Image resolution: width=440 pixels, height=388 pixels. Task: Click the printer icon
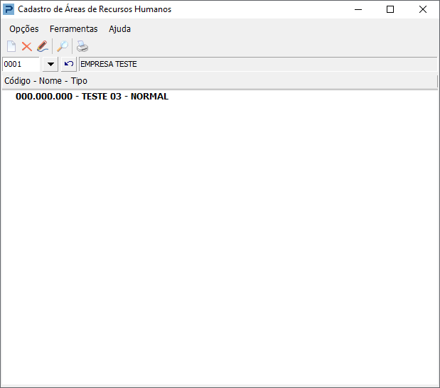tap(82, 46)
